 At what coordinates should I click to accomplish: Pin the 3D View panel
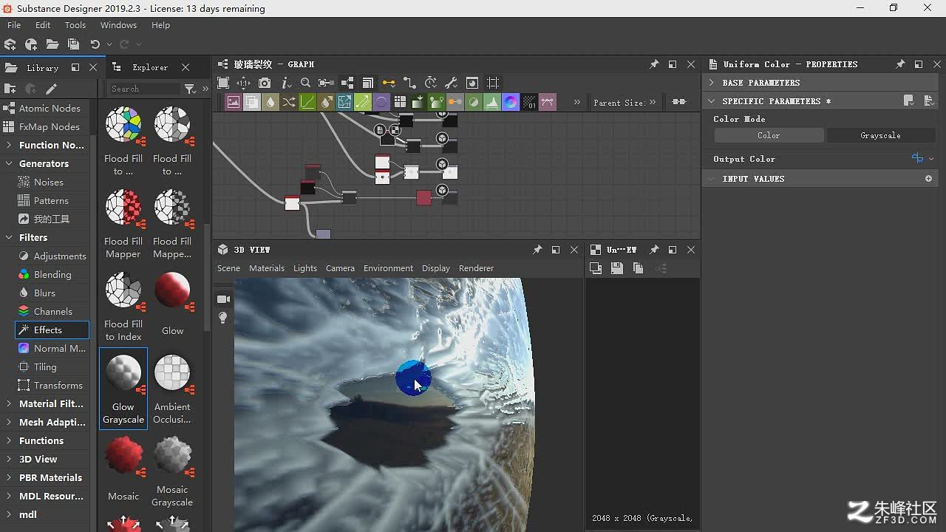[x=537, y=250]
